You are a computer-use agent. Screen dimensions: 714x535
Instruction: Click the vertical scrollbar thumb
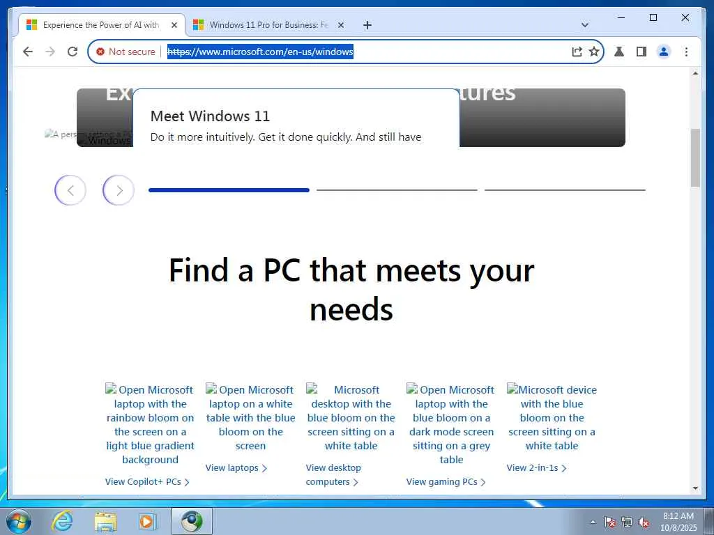tap(695, 157)
